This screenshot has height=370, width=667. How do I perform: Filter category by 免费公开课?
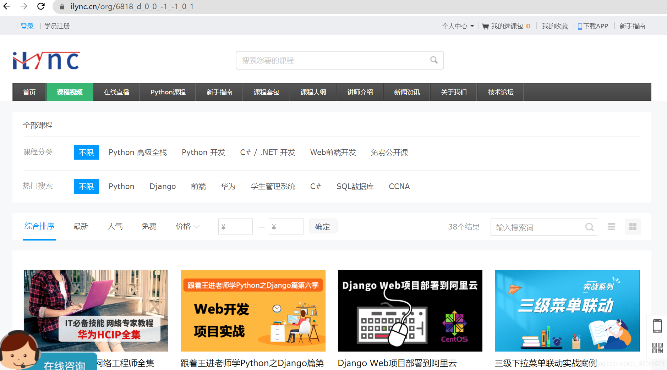[x=389, y=152]
